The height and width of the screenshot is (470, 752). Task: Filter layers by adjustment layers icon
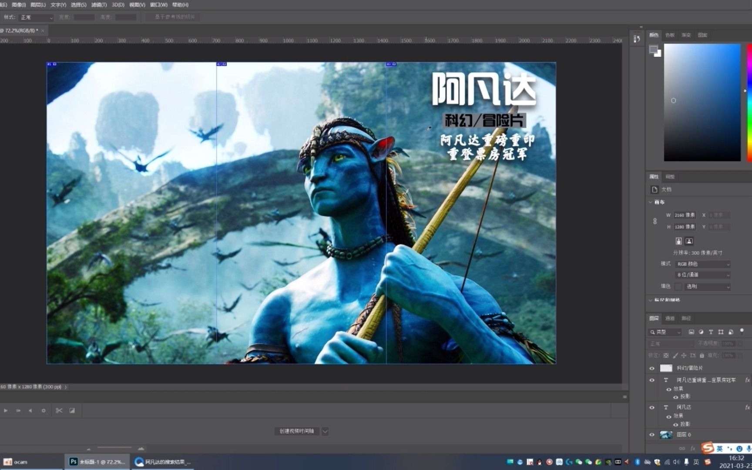point(701,332)
